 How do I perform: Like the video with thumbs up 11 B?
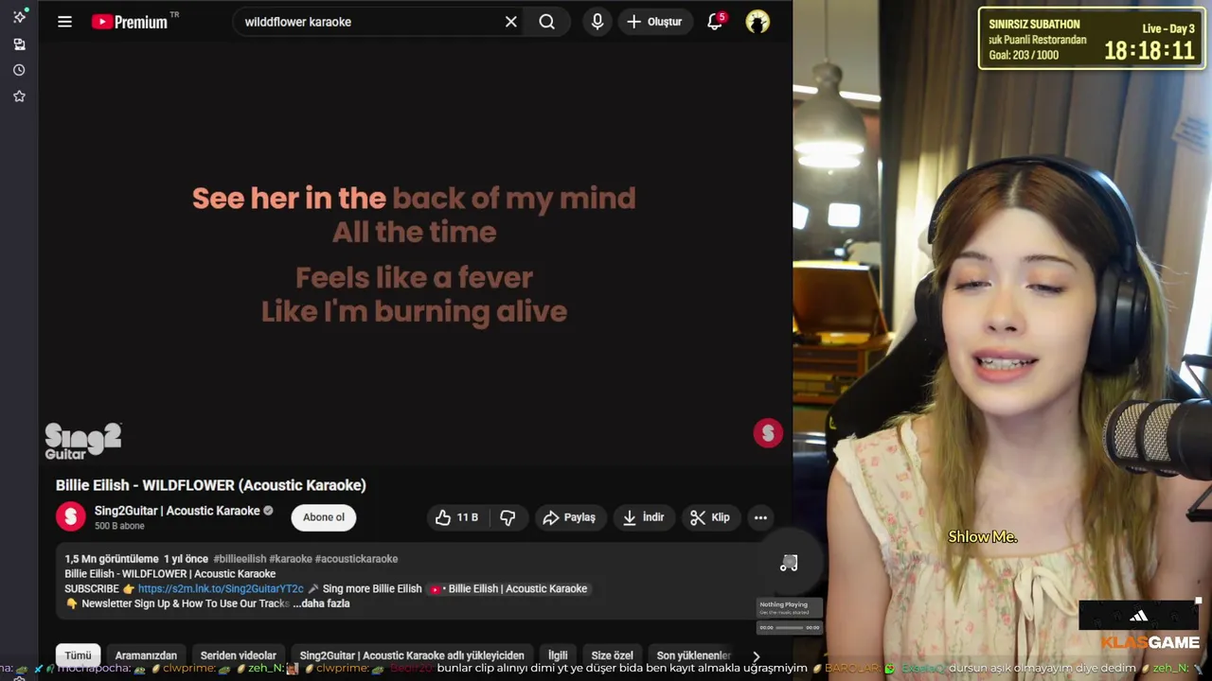(456, 517)
